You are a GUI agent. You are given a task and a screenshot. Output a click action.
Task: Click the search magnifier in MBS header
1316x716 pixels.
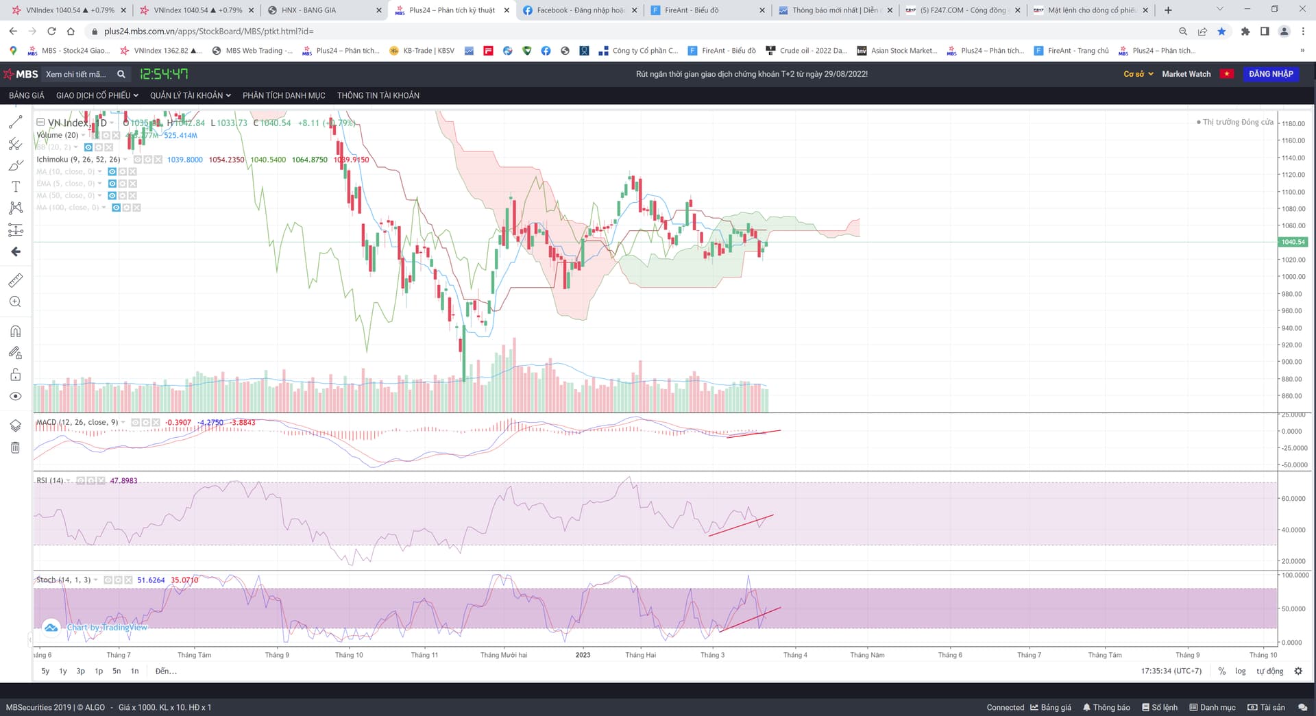click(121, 74)
